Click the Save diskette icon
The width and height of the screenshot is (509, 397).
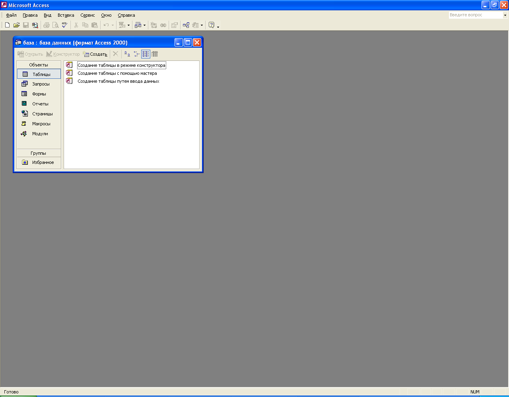tap(26, 25)
